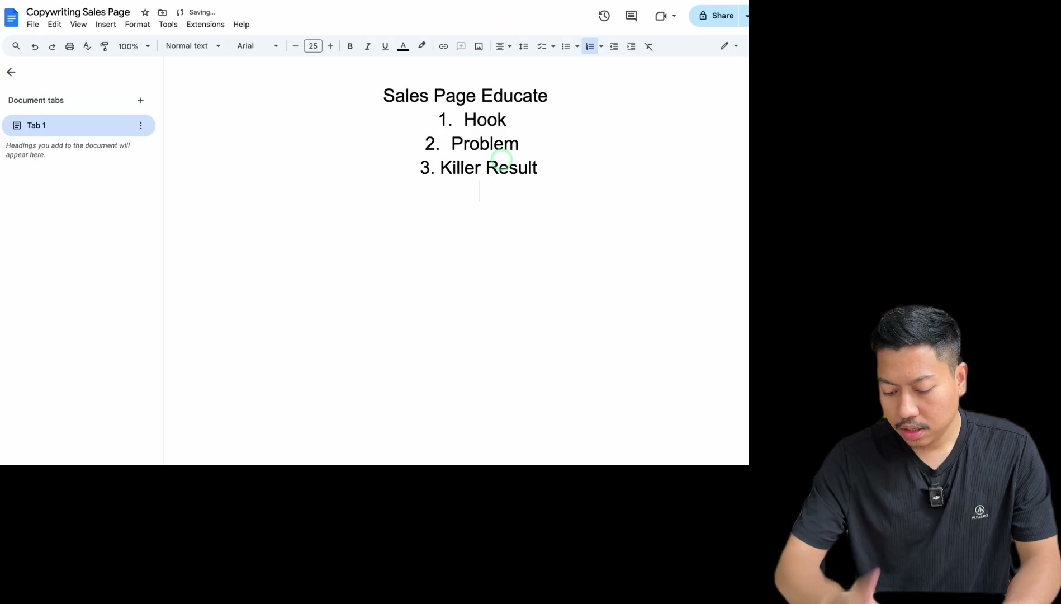Move the document using the folder icon
Viewport: 1061px width, 604px height.
163,12
